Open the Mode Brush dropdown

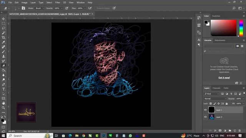39,8
